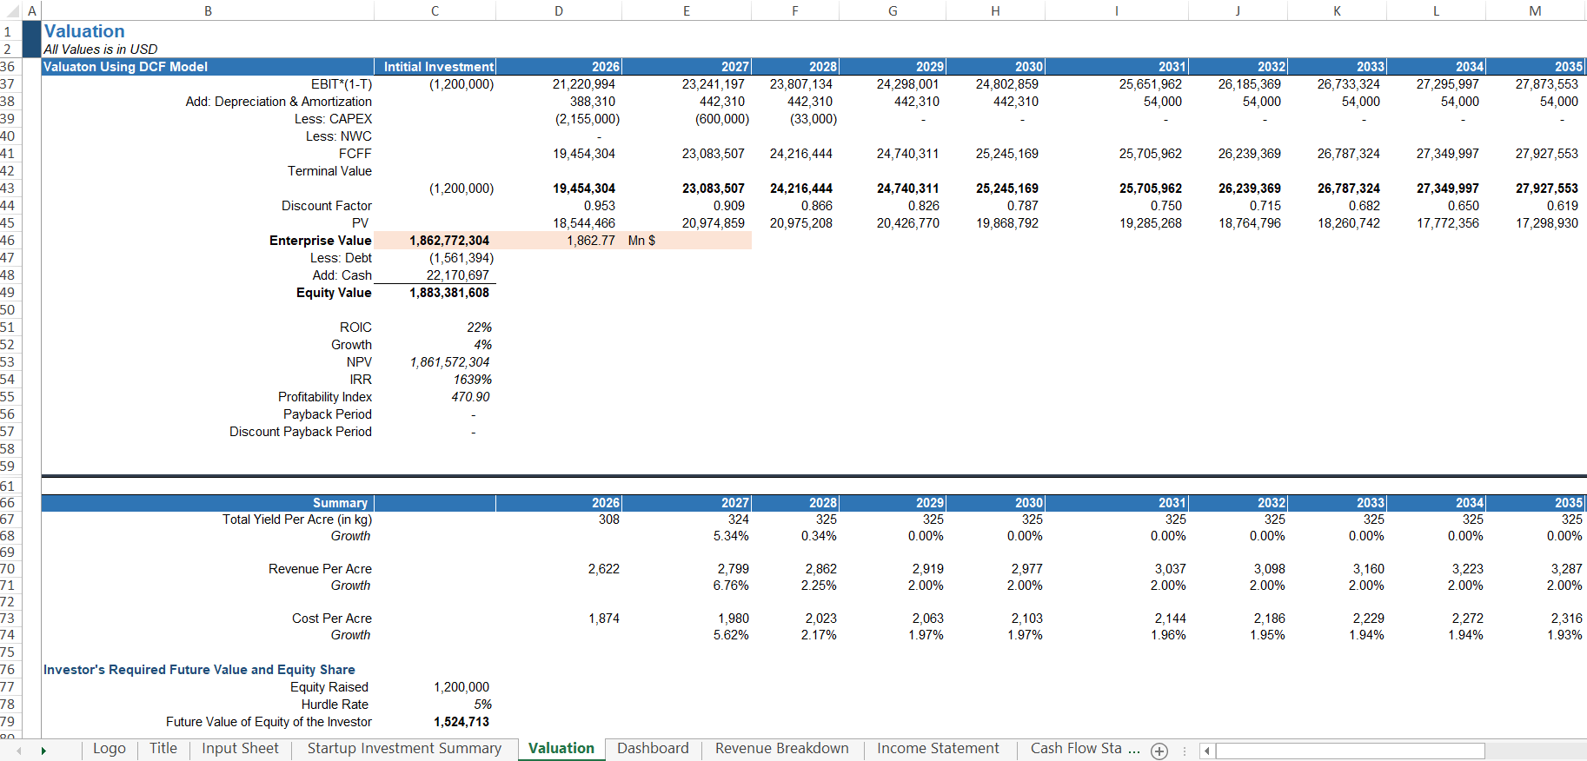
Task: Open the Startup Investment Summary tab
Action: point(404,749)
